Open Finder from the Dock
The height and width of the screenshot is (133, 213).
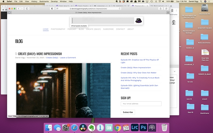tap(48, 128)
